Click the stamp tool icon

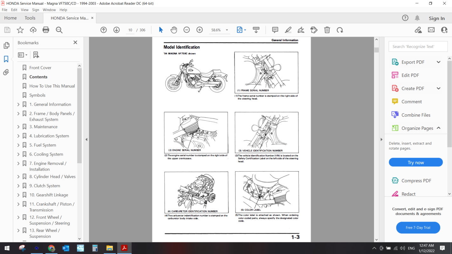(314, 30)
